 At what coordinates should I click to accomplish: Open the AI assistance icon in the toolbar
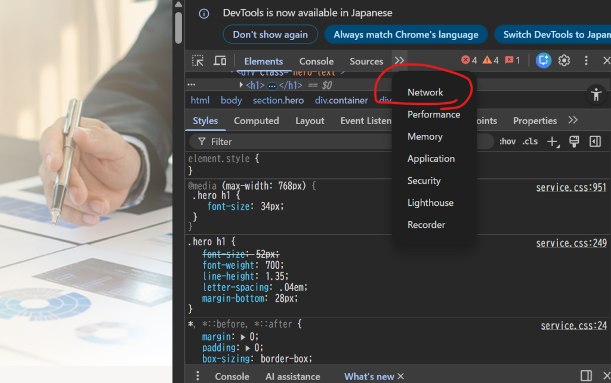(543, 60)
